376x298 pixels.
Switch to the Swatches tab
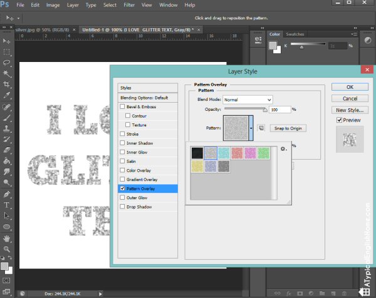tap(295, 34)
